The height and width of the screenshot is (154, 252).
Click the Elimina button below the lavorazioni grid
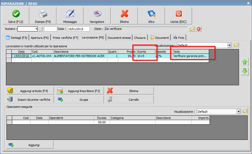point(130,91)
